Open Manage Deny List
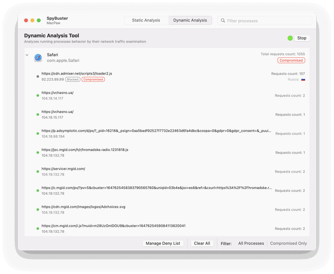The height and width of the screenshot is (274, 334). (163, 243)
